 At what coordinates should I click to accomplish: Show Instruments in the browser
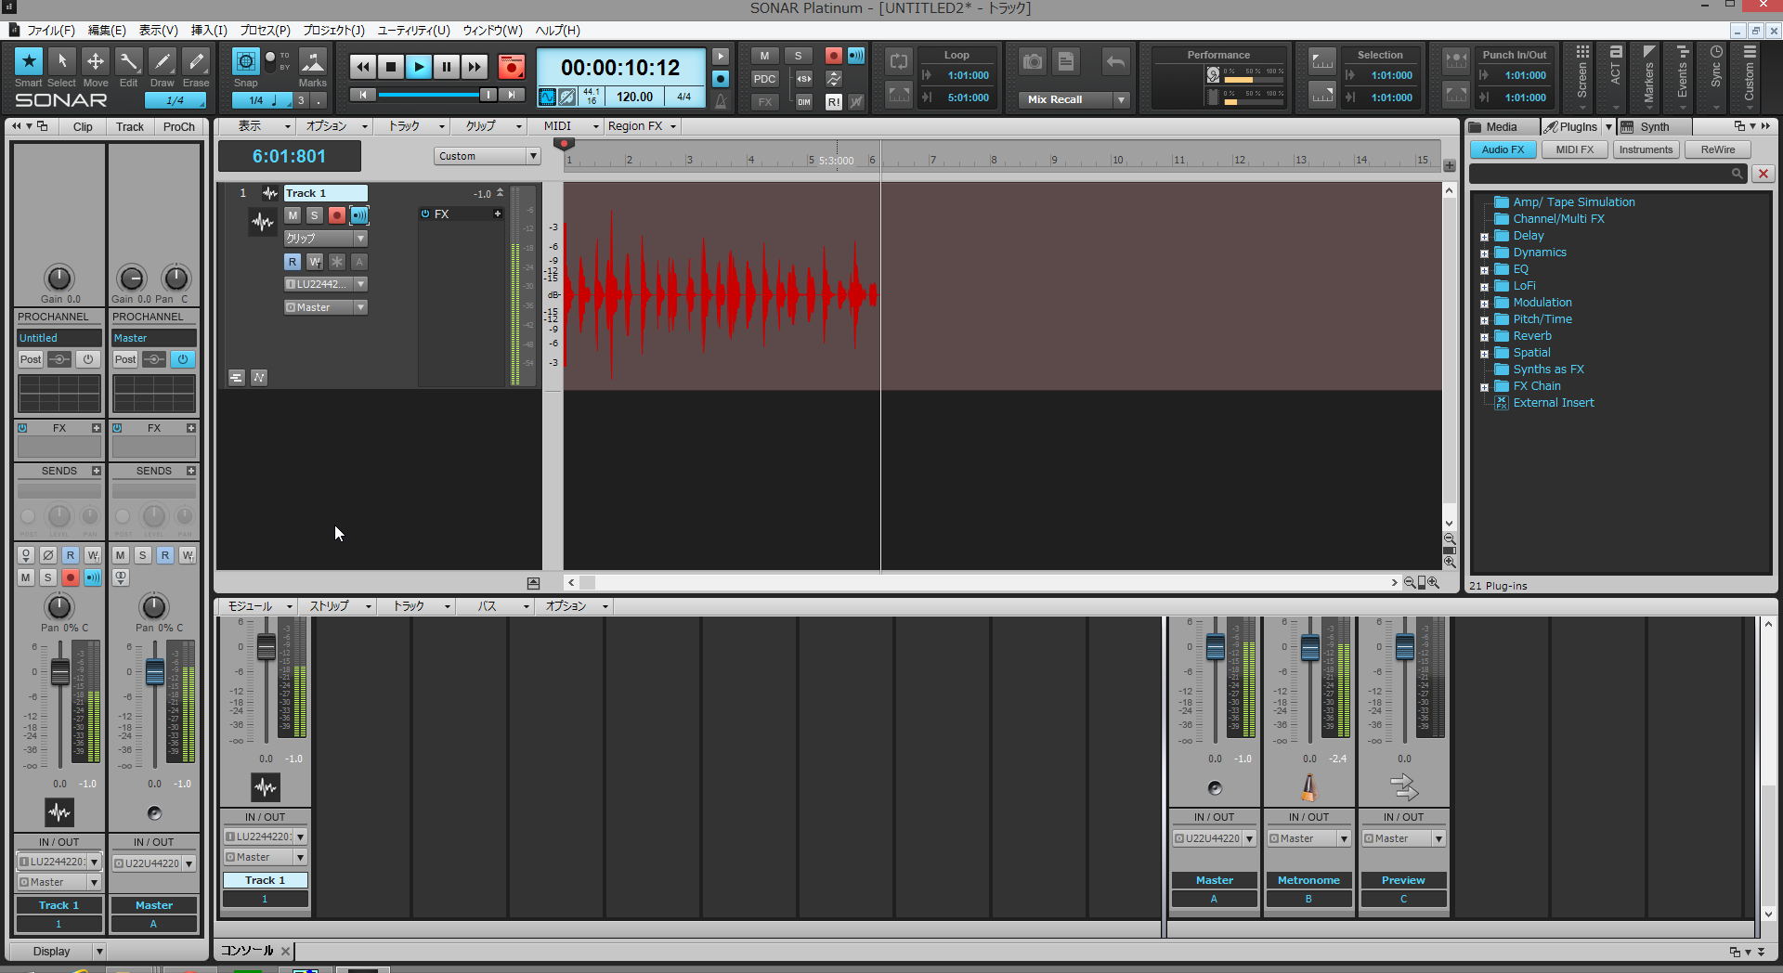tap(1646, 149)
